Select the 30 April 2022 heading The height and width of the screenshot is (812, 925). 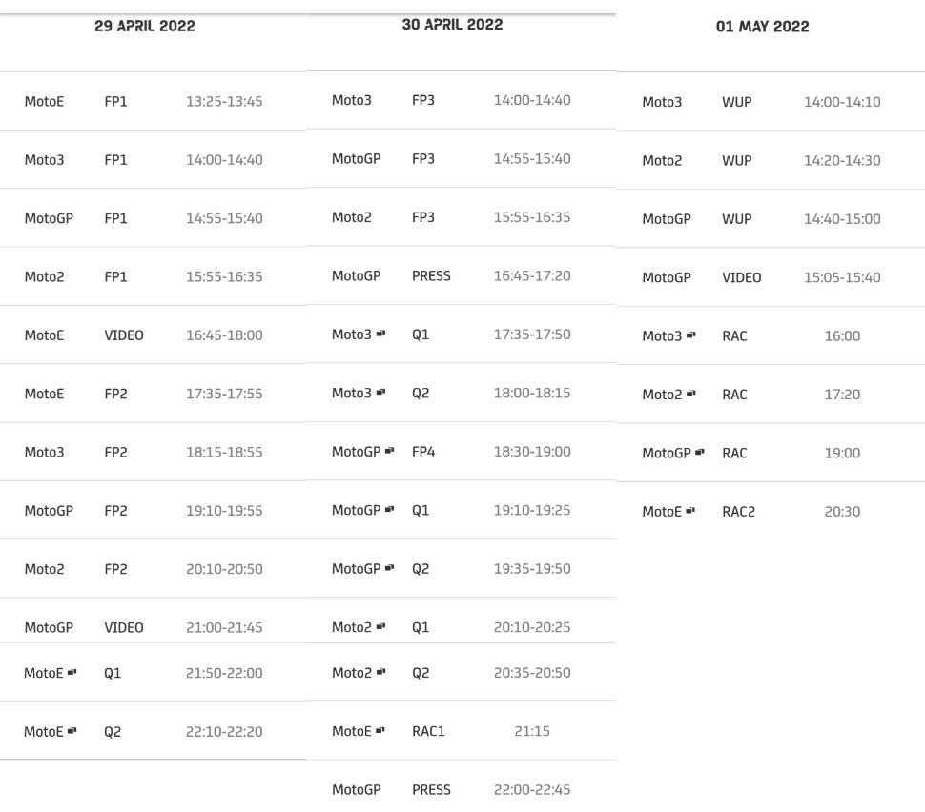click(x=452, y=25)
